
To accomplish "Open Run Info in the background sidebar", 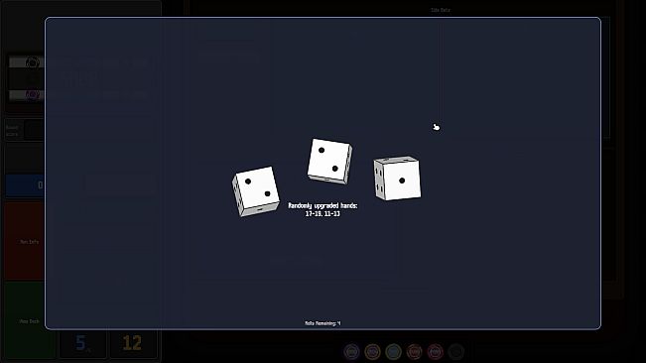I will click(25, 242).
